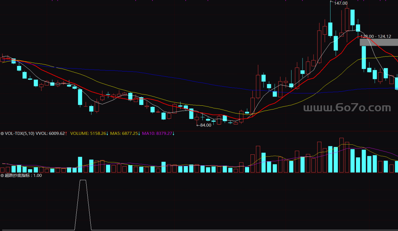Select the purple MA10 8379.27 legend
The width and height of the screenshot is (398, 231).
coord(157,133)
